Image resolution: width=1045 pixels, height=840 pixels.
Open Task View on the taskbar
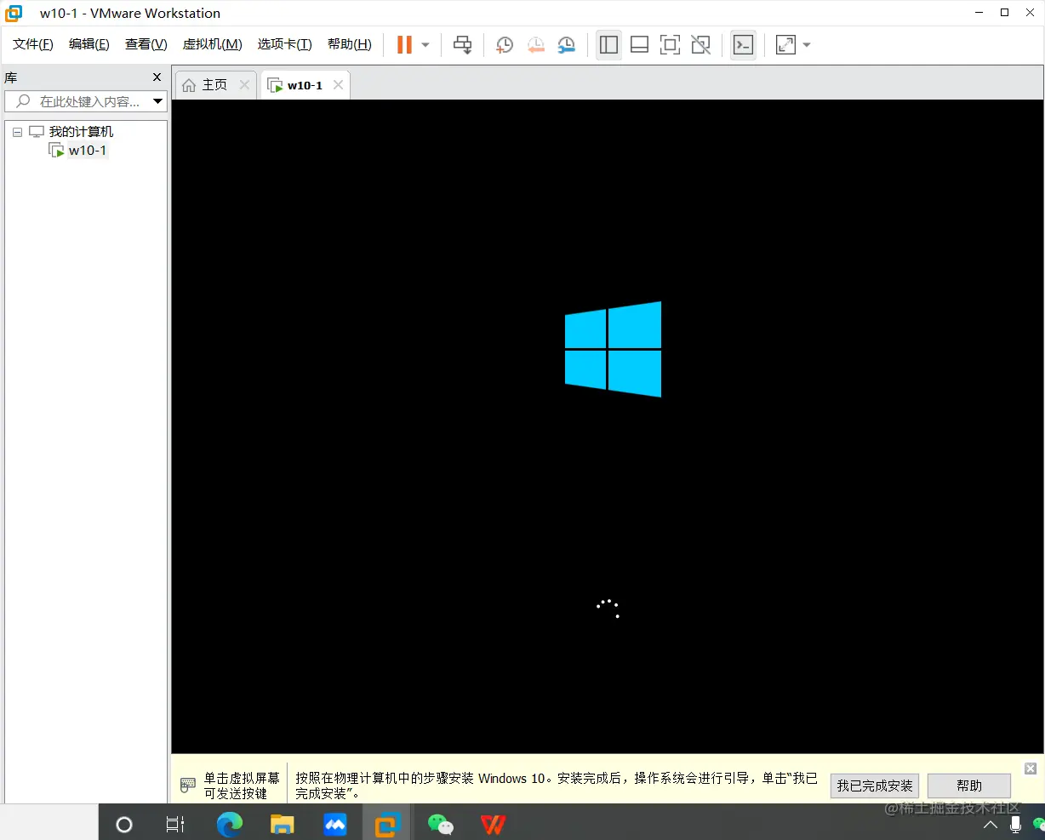pyautogui.click(x=175, y=824)
